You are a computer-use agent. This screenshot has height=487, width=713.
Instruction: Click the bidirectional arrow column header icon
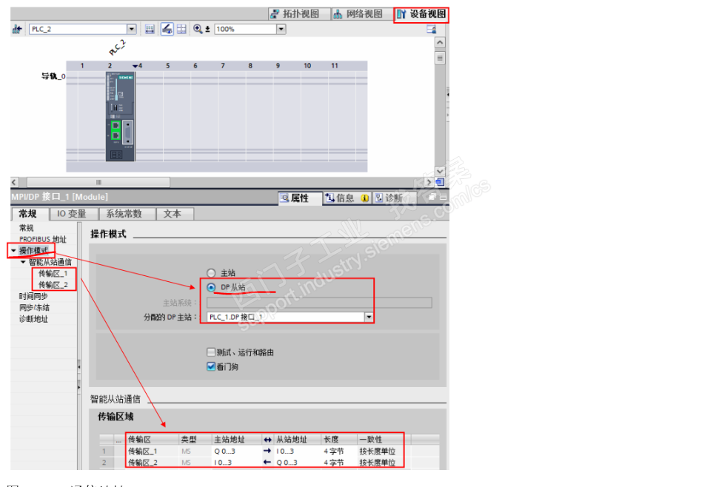click(x=268, y=440)
